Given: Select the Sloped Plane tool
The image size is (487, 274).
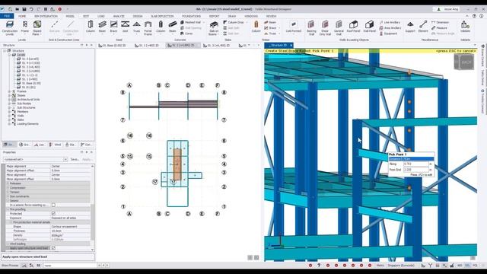Looking at the screenshot, I should pyautogui.click(x=37, y=27).
